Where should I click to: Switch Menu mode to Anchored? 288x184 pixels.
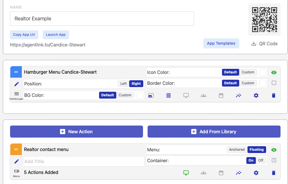pos(237,150)
